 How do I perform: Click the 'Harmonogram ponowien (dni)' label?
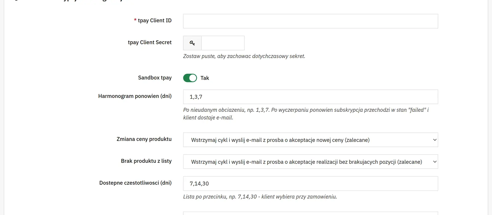[135, 96]
